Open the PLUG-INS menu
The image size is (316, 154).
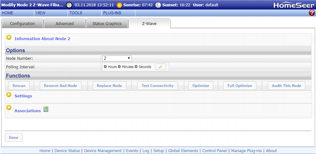tap(112, 13)
